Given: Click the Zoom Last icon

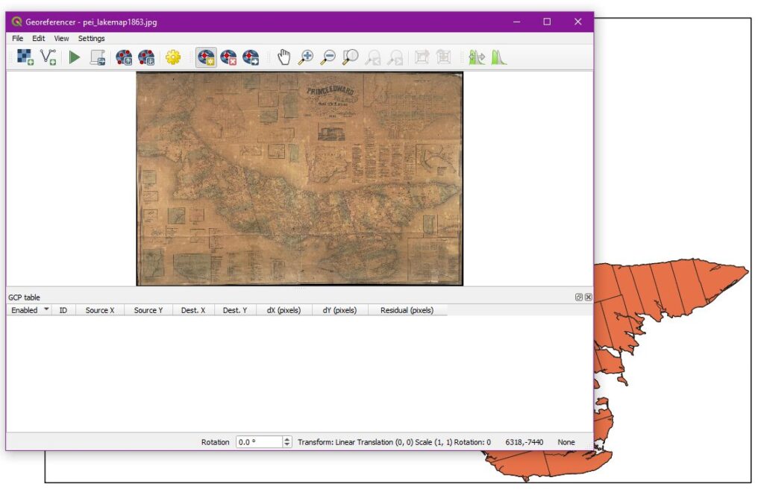Looking at the screenshot, I should 373,57.
